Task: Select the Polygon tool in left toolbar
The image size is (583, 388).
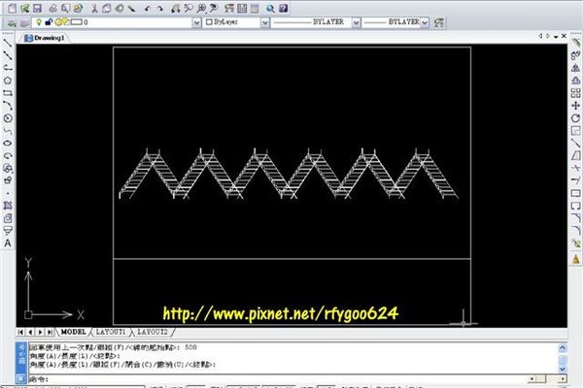Action: (8, 81)
